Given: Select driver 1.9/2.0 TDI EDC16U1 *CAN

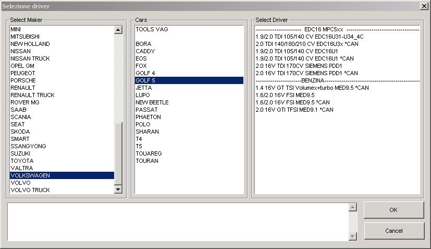Looking at the screenshot, I should pos(337,58).
